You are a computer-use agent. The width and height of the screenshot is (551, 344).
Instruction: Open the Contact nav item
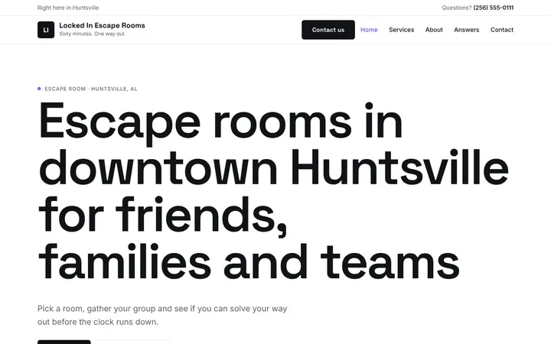(x=502, y=30)
